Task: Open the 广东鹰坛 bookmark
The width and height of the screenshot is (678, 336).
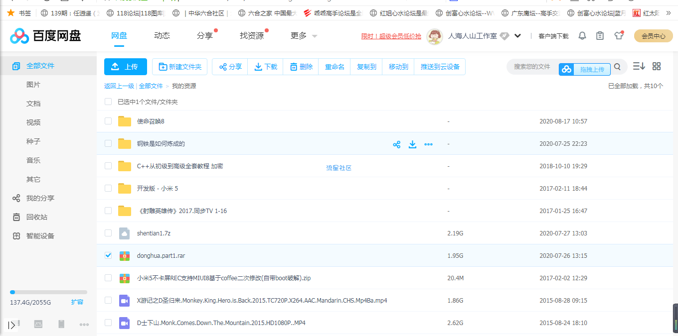Action: point(531,13)
